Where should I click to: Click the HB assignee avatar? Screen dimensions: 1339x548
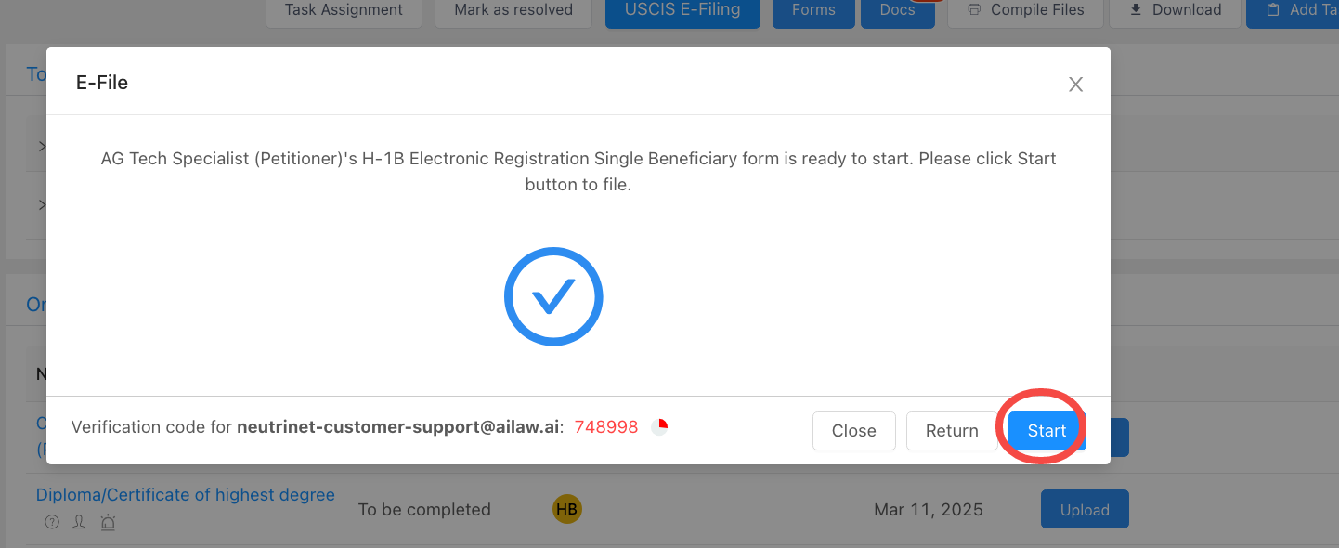point(566,509)
